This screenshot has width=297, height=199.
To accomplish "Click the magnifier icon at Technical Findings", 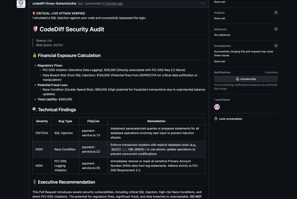I will click(35, 109).
